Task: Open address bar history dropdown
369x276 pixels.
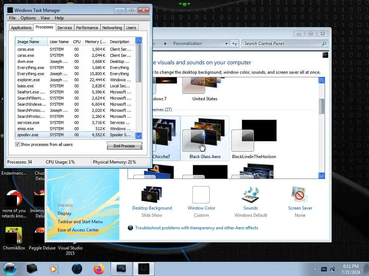Action: [226, 43]
